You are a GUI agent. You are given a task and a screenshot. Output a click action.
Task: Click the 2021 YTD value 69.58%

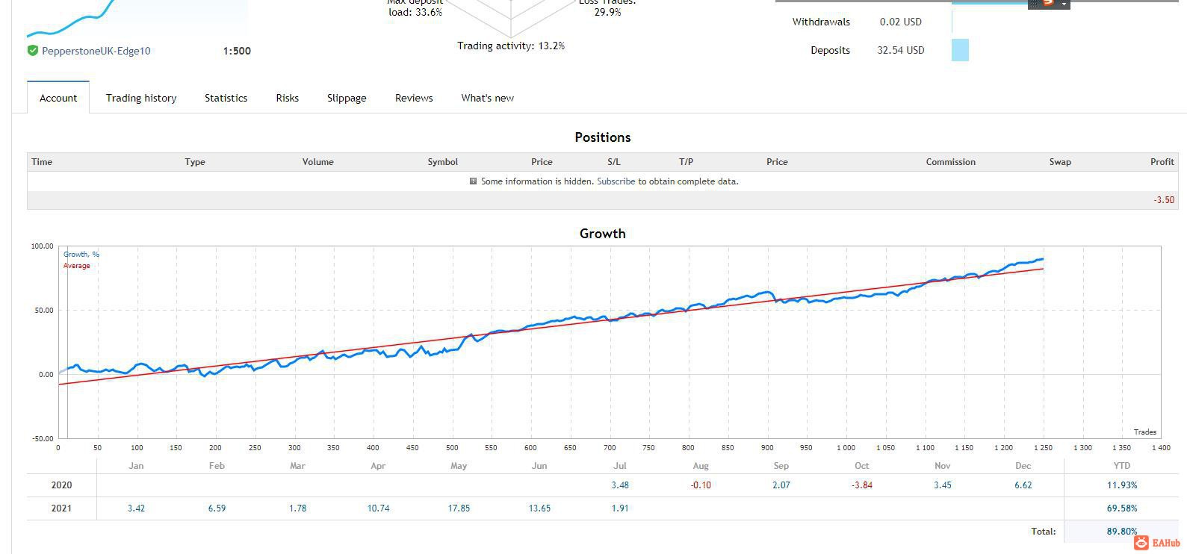pos(1122,508)
